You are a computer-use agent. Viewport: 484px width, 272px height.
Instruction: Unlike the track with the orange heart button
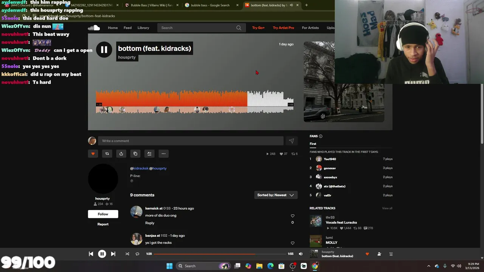point(93,154)
